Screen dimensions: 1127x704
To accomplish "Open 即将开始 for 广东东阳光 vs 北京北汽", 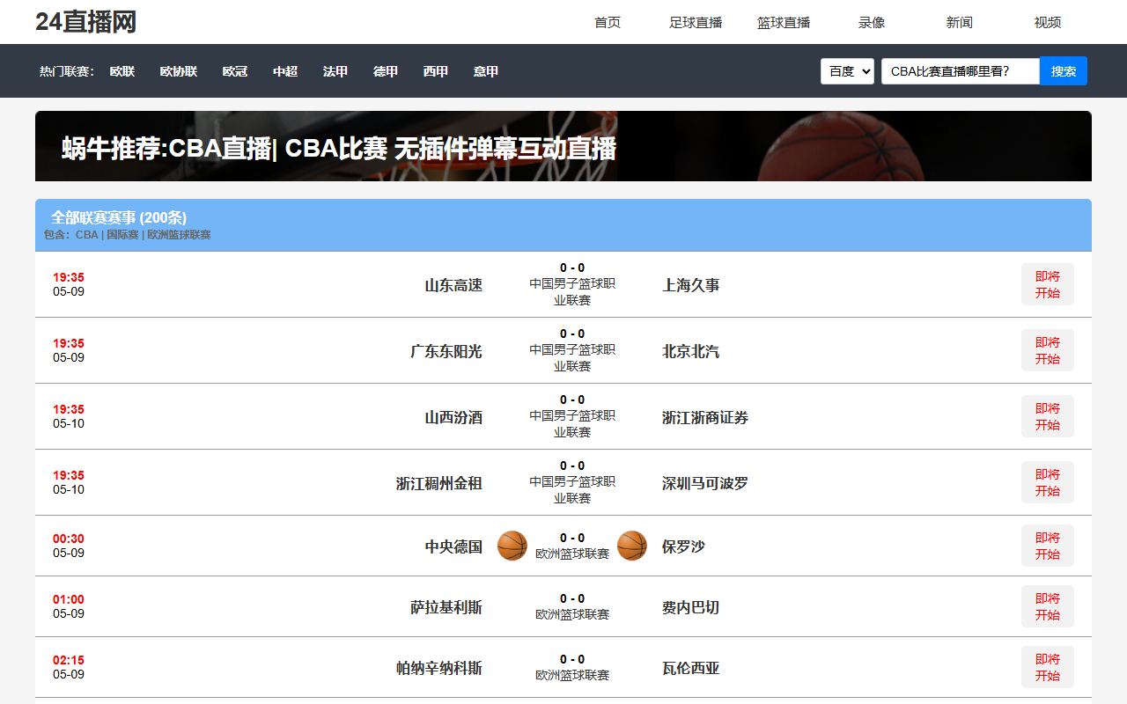I will [x=1048, y=350].
